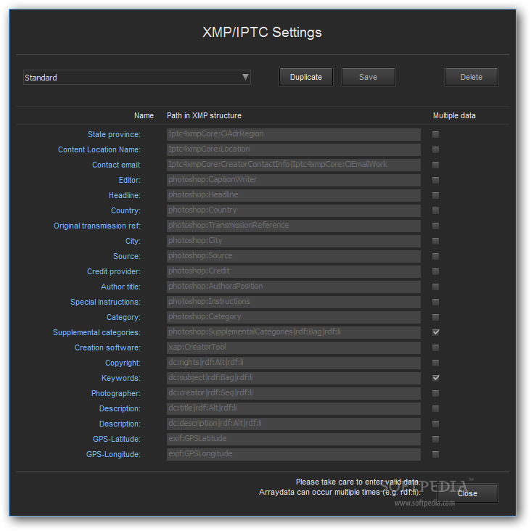Uncheck Multiple data for Supplemental categories
Screen dimensions: 531x531
pyautogui.click(x=435, y=332)
